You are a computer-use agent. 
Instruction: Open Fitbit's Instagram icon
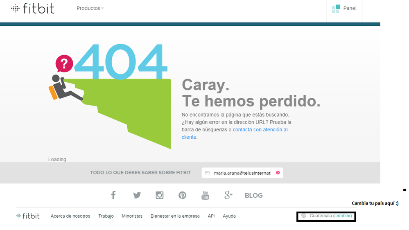[160, 195]
